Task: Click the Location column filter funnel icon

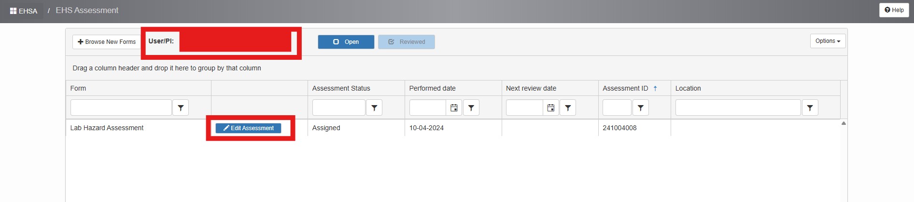Action: coord(810,108)
